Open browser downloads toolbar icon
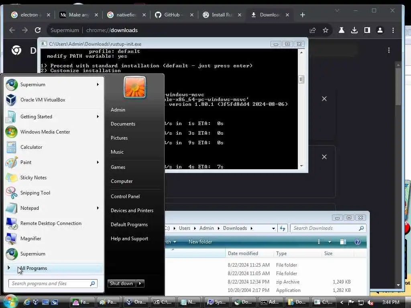The width and height of the screenshot is (411, 308). point(354,30)
